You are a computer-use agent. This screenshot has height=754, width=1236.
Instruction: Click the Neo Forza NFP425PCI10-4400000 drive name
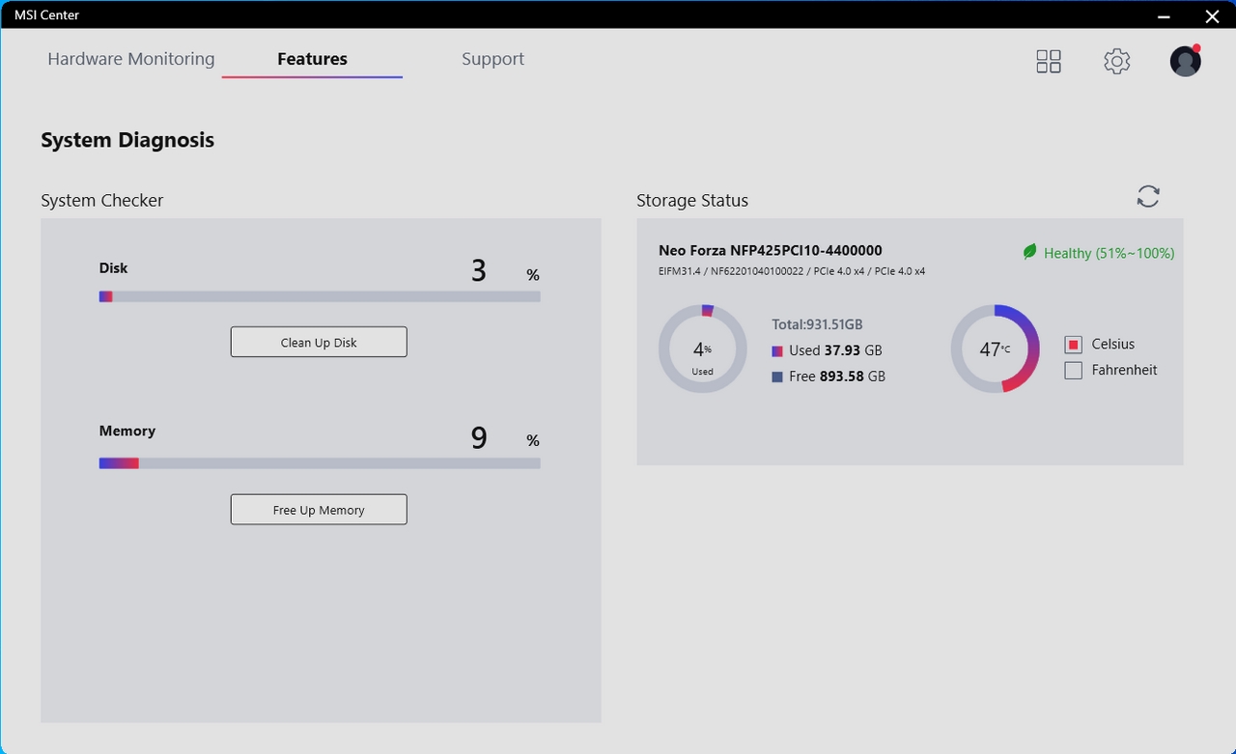tap(771, 250)
